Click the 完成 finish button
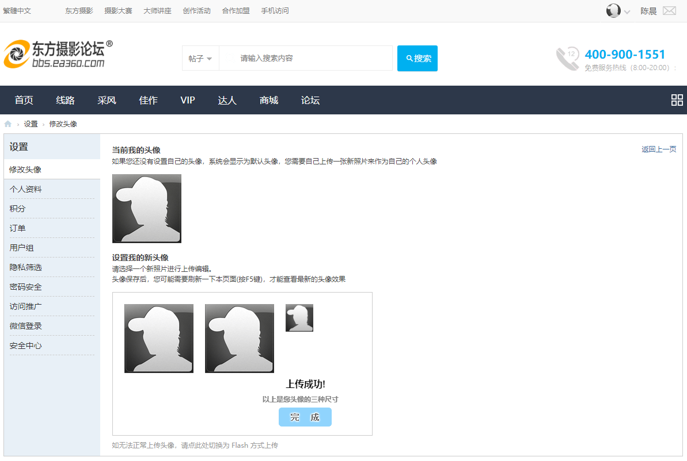This screenshot has height=461, width=687. pos(305,417)
